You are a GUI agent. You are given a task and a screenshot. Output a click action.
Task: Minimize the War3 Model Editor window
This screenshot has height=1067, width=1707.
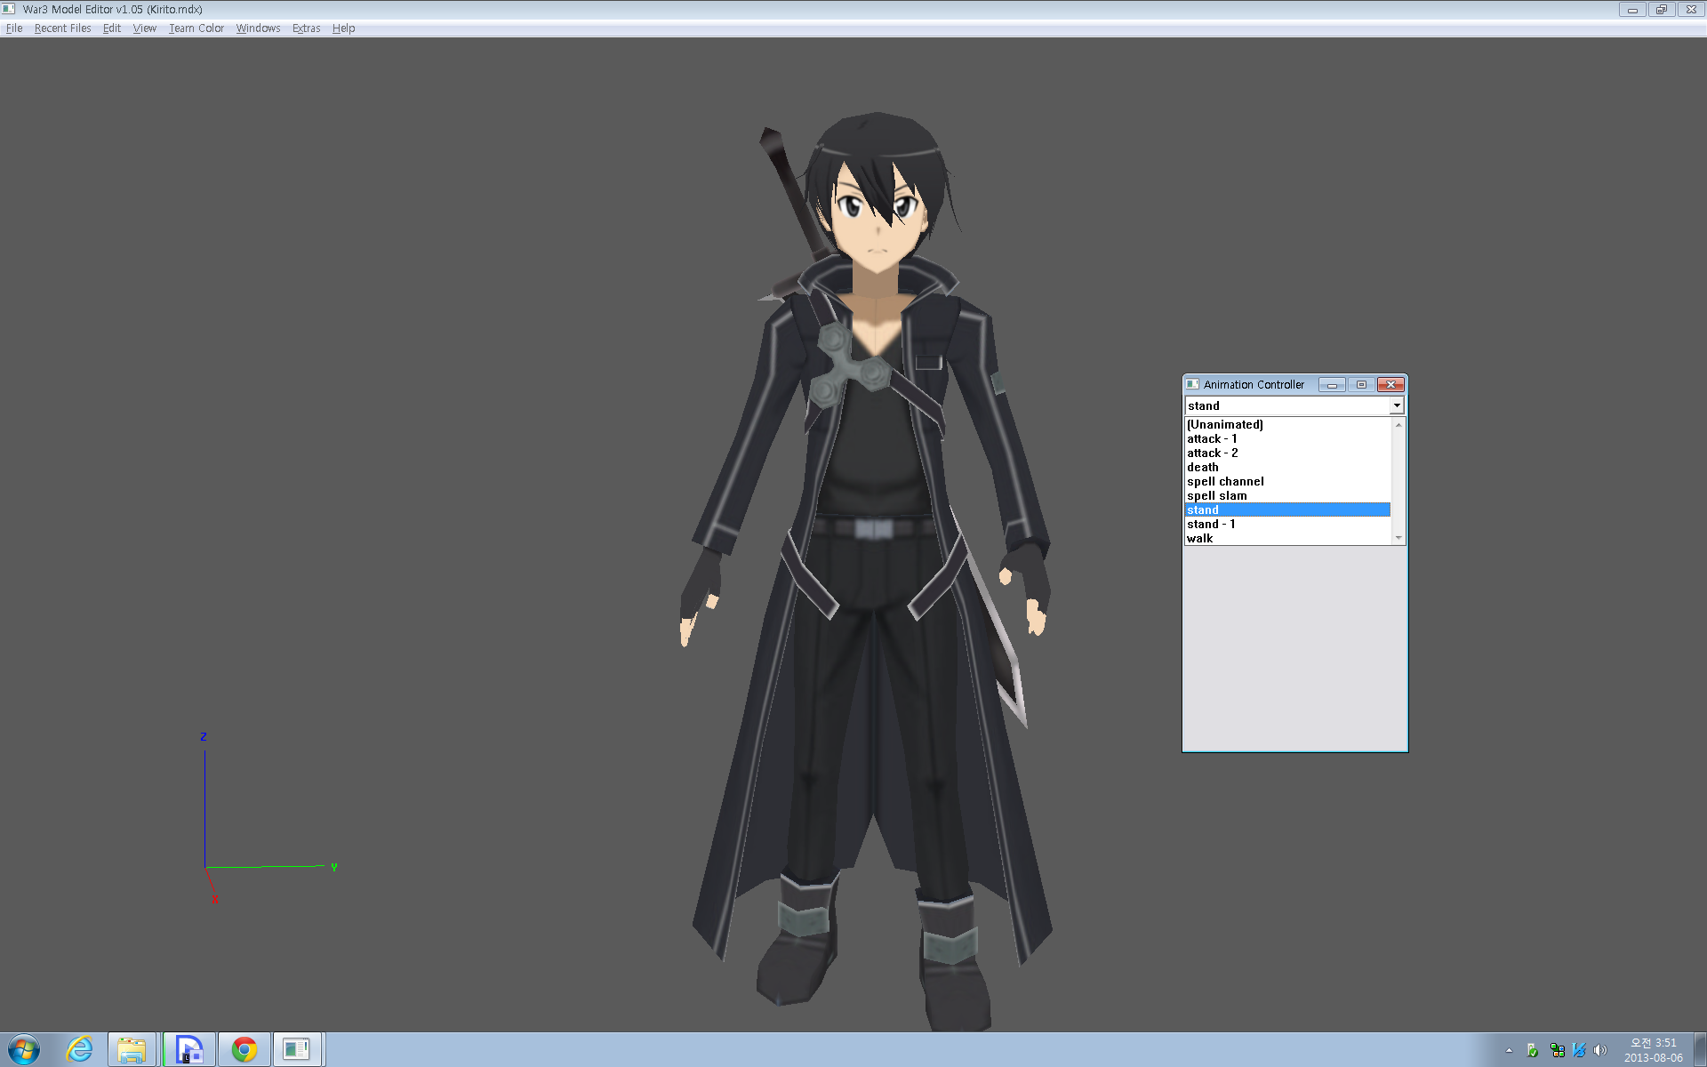coord(1632,10)
